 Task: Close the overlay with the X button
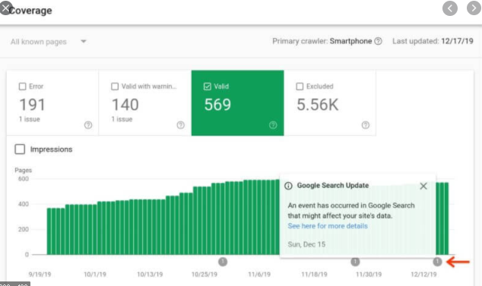coord(6,8)
